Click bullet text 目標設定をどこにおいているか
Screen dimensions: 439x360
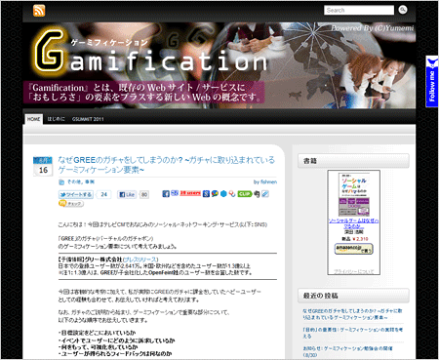click(x=97, y=333)
